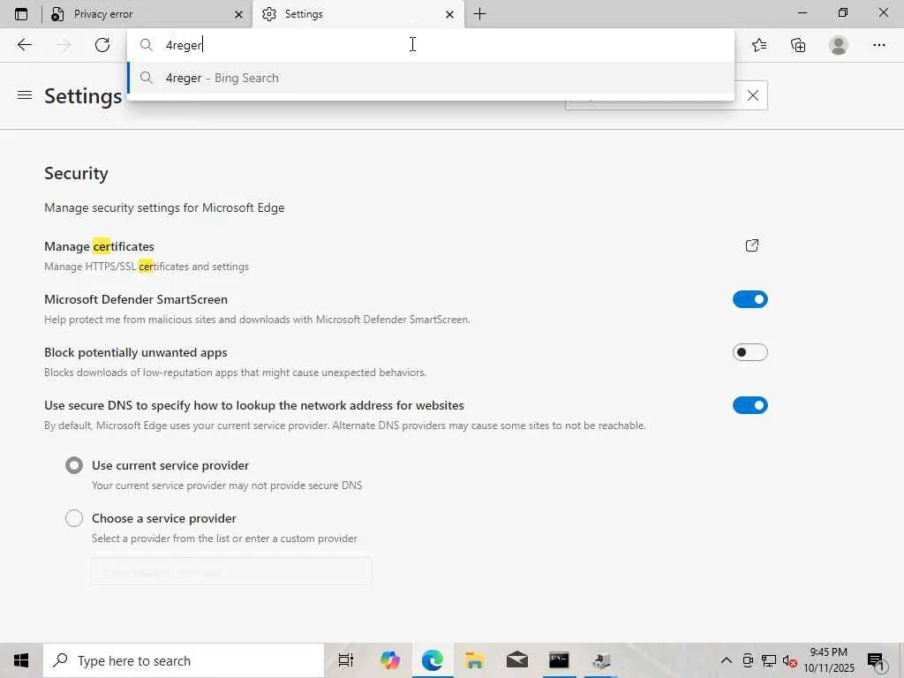Viewport: 904px width, 678px height.
Task: Disable the Use secure DNS toggle
Action: pos(750,405)
